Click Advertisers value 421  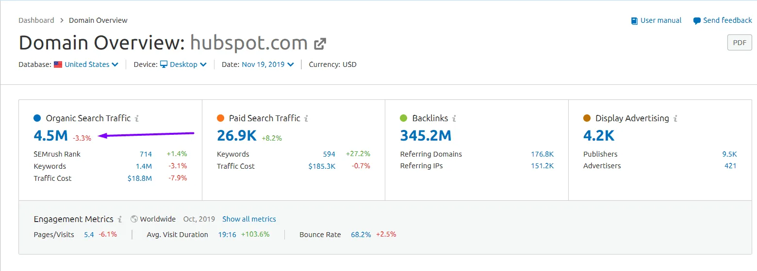point(730,166)
